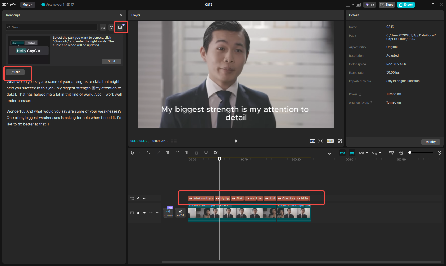Open the link options dropdown
The image size is (446, 266).
(x=366, y=153)
